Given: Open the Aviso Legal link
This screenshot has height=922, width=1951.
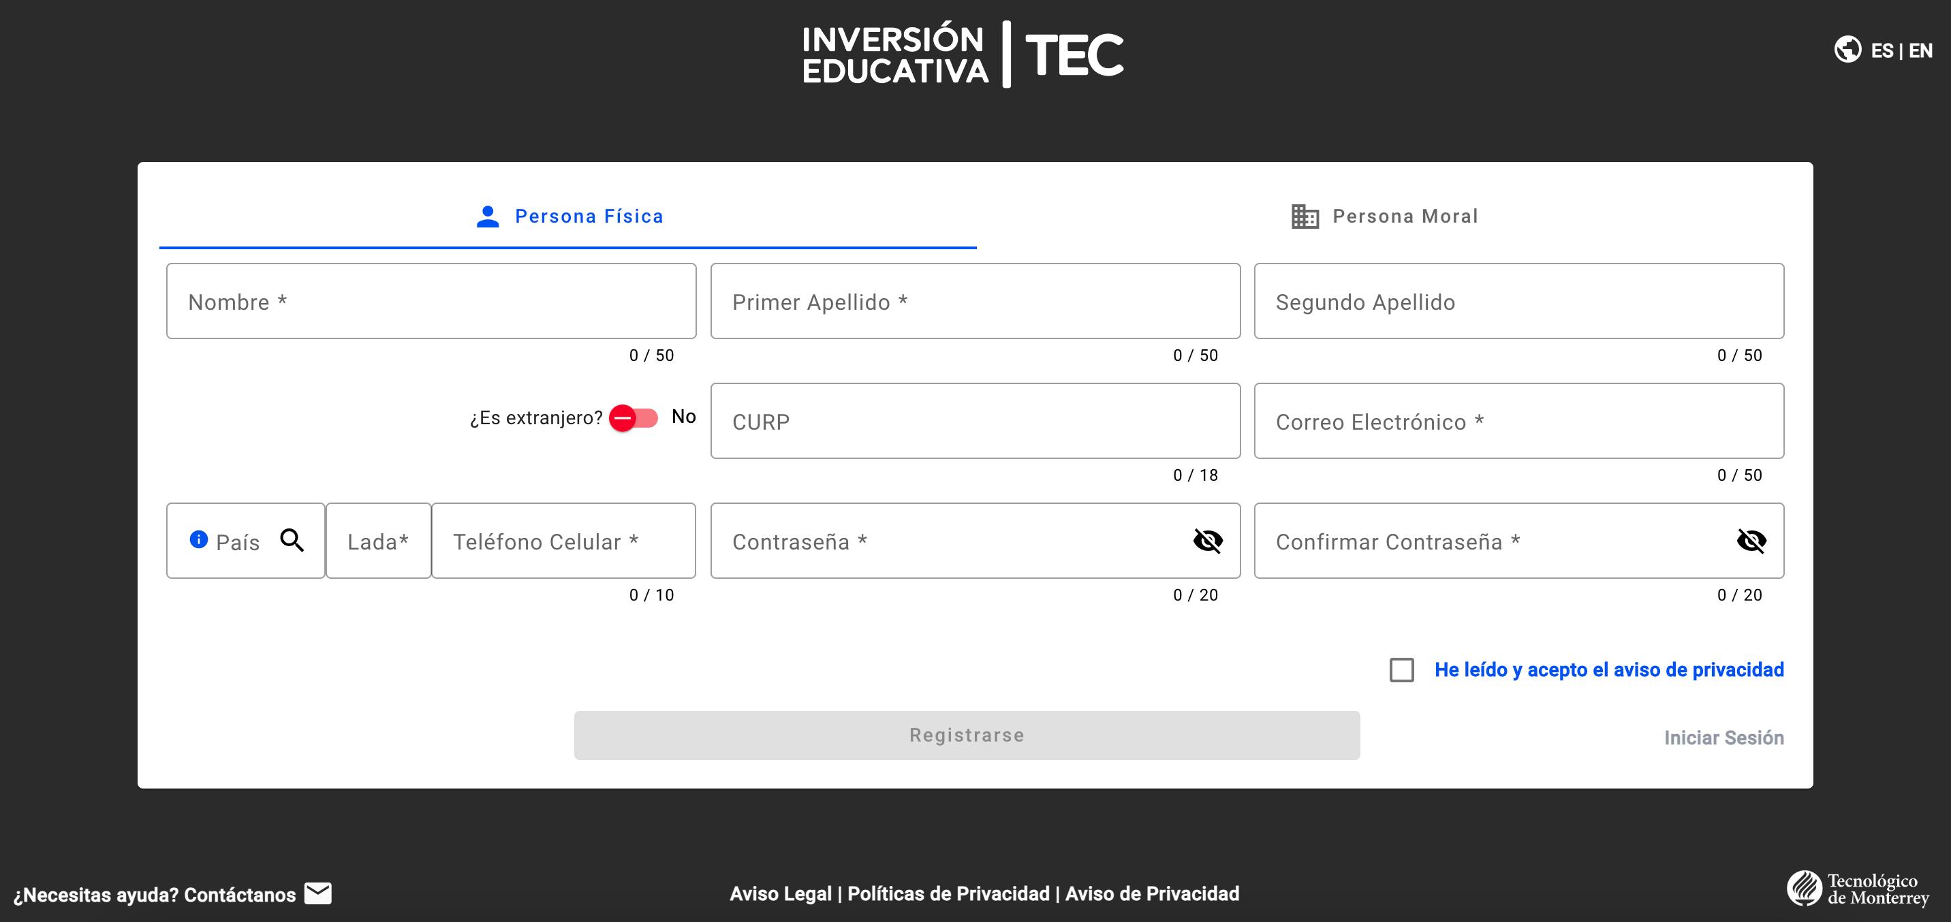Looking at the screenshot, I should coord(780,894).
